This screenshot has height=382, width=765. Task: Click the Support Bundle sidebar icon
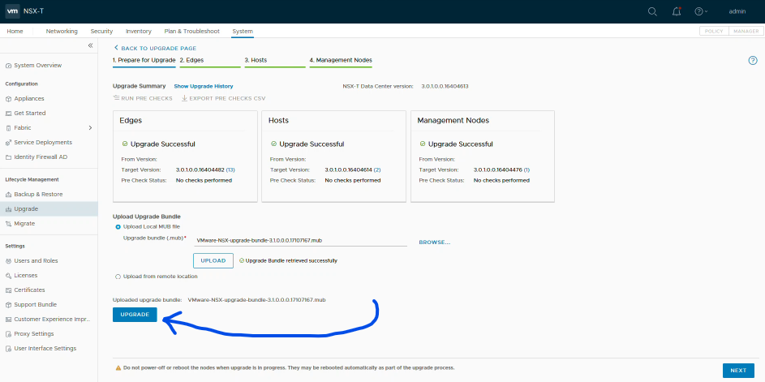[8, 305]
